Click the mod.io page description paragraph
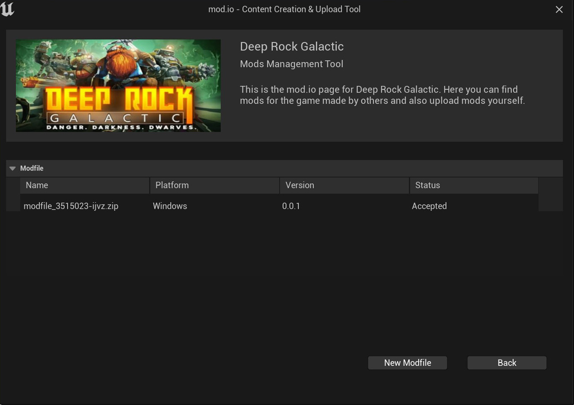This screenshot has height=405, width=574. coord(382,95)
